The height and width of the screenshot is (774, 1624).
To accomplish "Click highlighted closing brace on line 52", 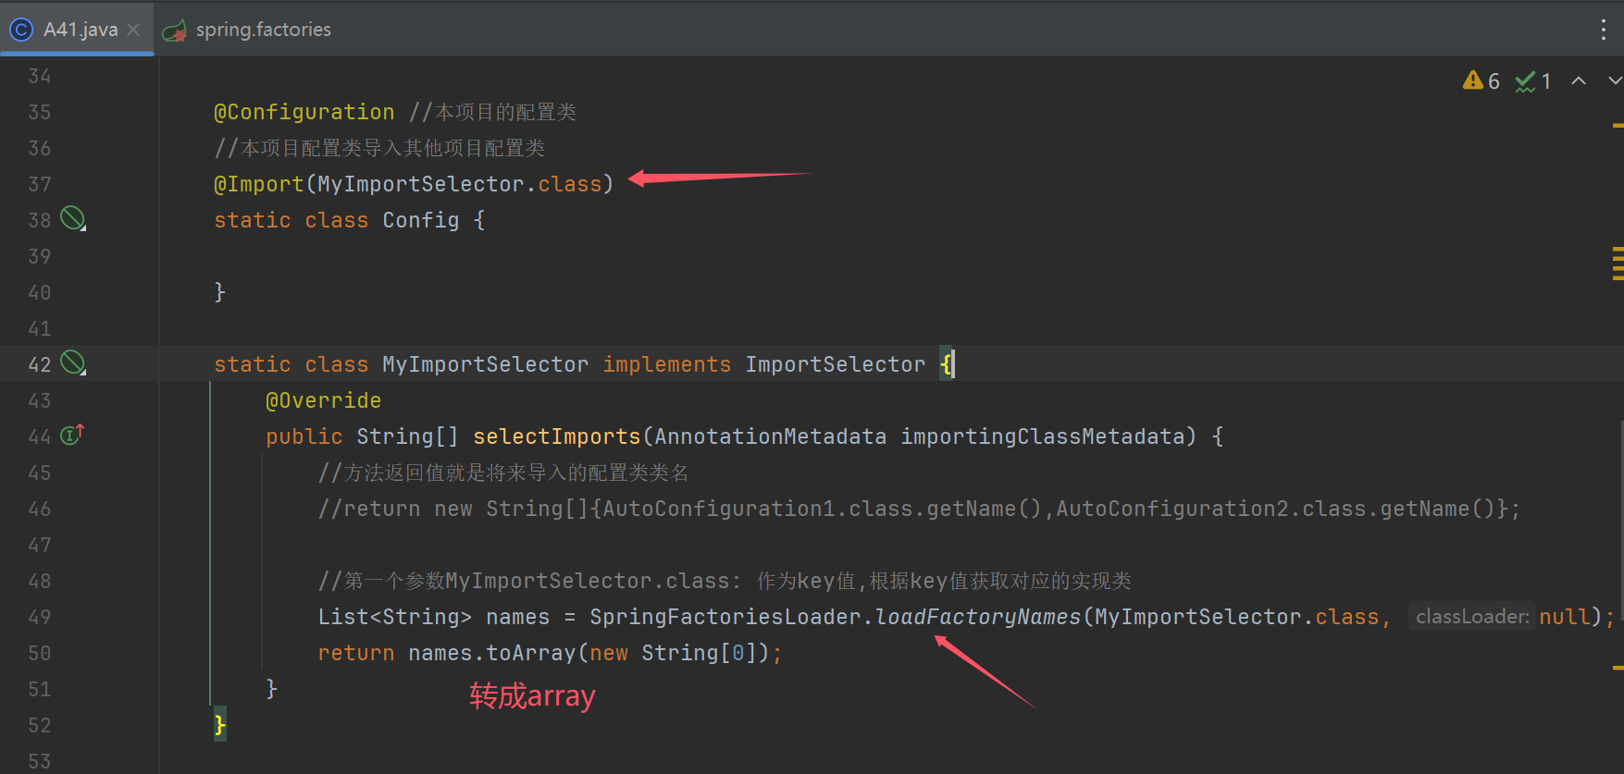I will tap(220, 725).
